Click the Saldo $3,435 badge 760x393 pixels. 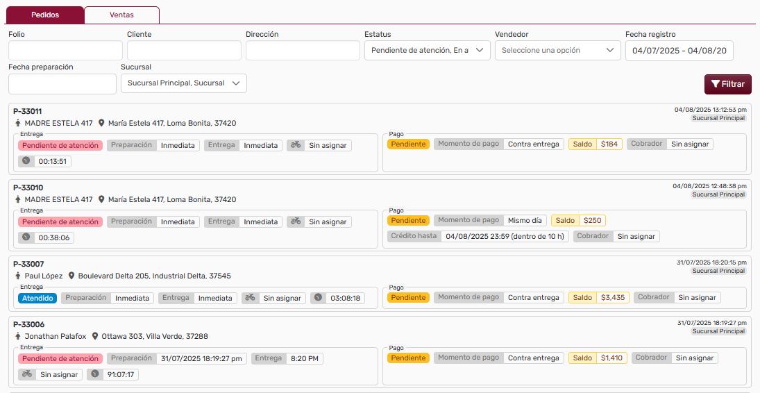pyautogui.click(x=598, y=297)
